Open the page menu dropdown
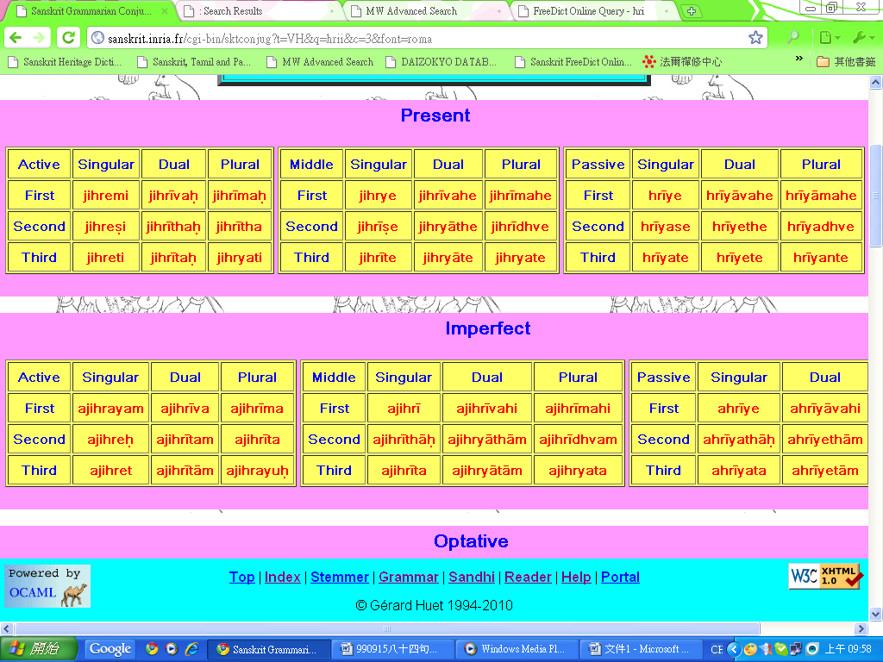The image size is (883, 662). pos(828,38)
